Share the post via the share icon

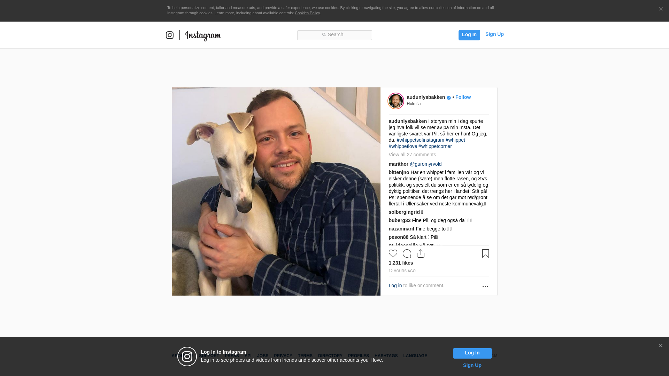click(421, 253)
